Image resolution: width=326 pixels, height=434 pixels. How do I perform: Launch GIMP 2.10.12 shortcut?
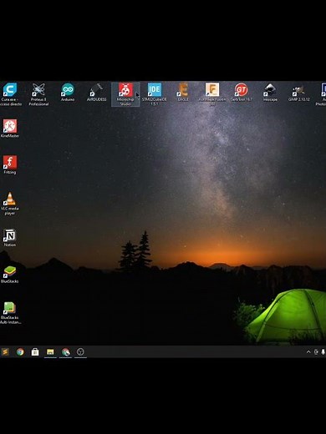(x=299, y=92)
